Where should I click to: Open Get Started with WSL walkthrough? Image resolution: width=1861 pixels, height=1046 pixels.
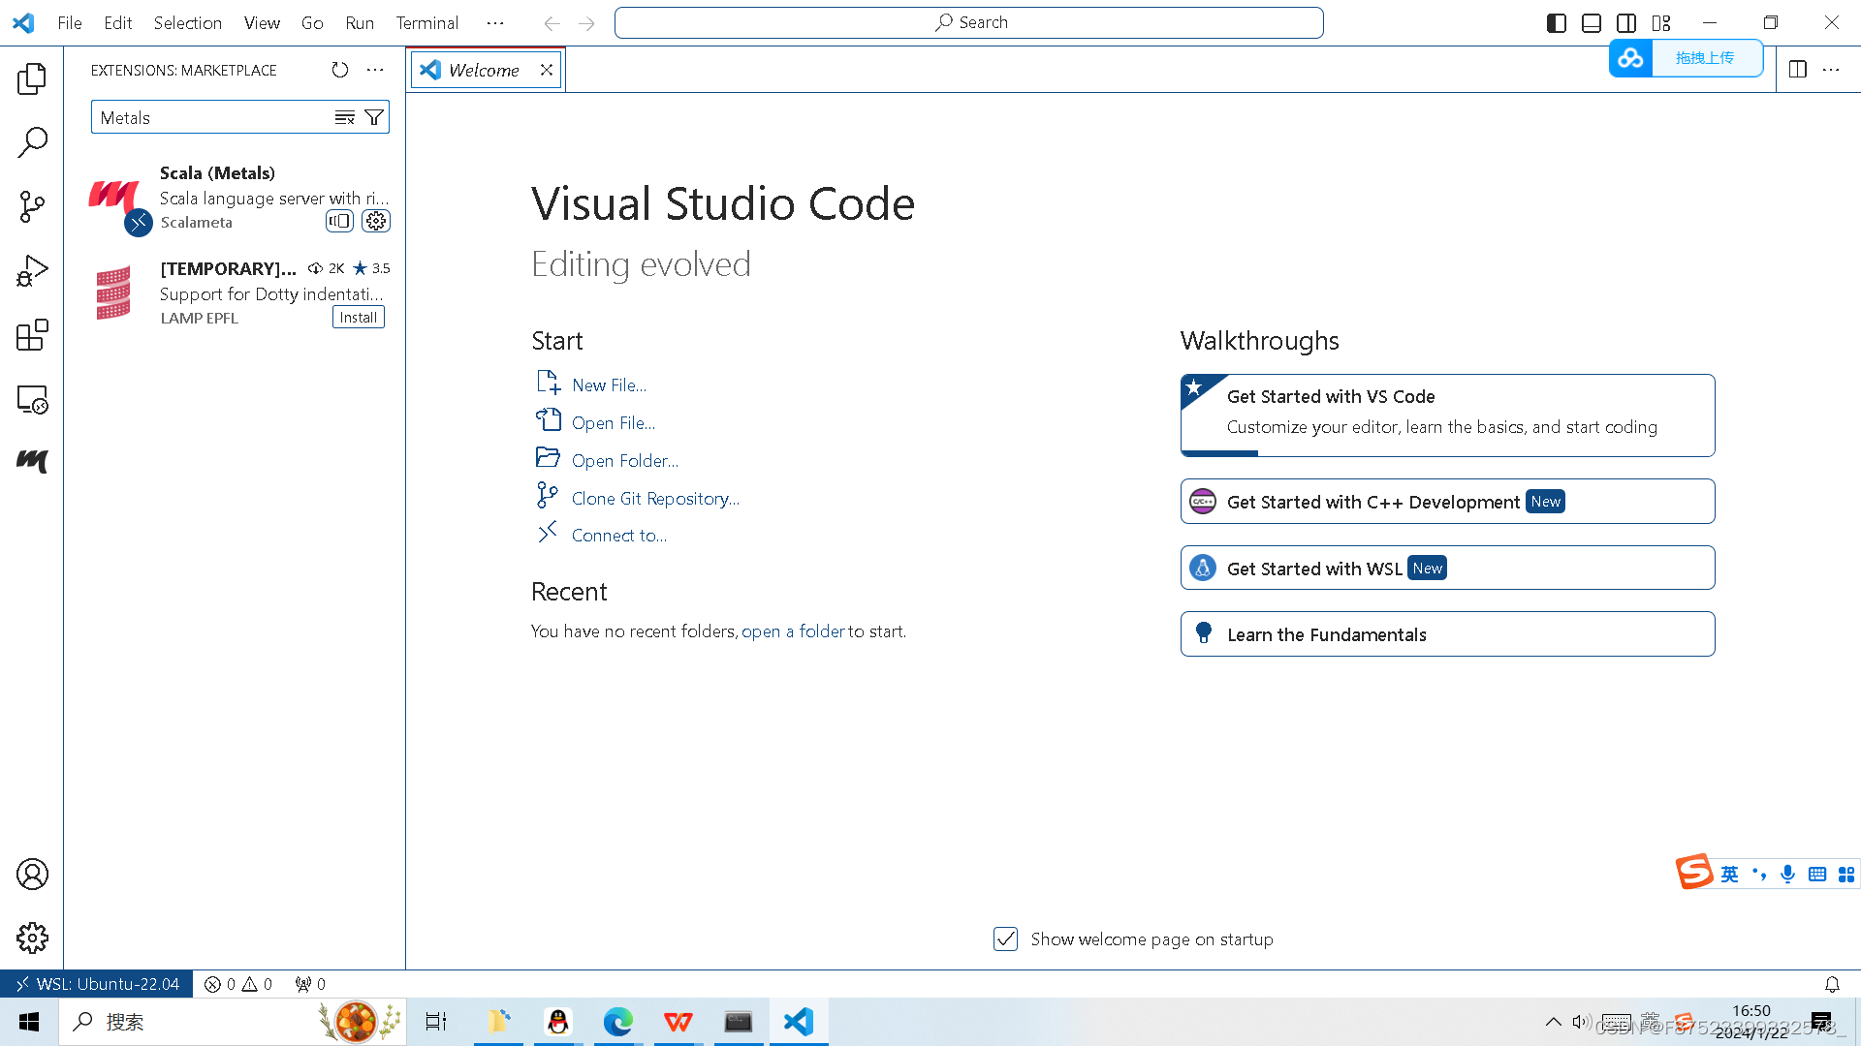tap(1447, 568)
